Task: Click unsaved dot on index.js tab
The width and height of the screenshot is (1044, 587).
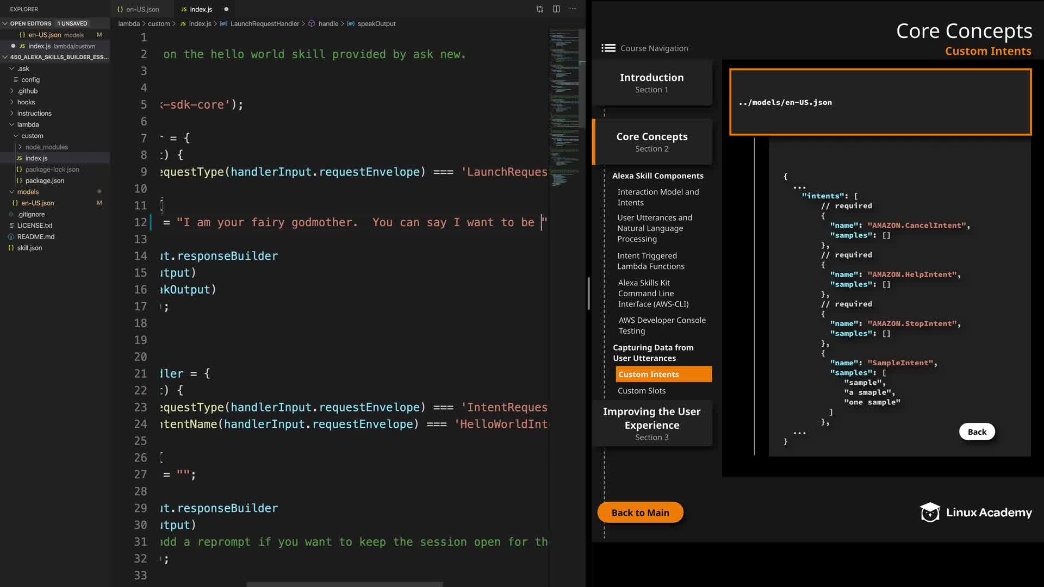Action: (226, 9)
